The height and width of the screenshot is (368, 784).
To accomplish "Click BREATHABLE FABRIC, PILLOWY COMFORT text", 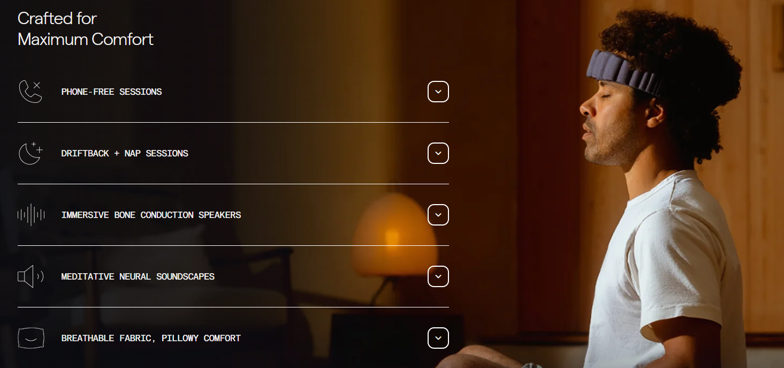I will click(x=151, y=338).
